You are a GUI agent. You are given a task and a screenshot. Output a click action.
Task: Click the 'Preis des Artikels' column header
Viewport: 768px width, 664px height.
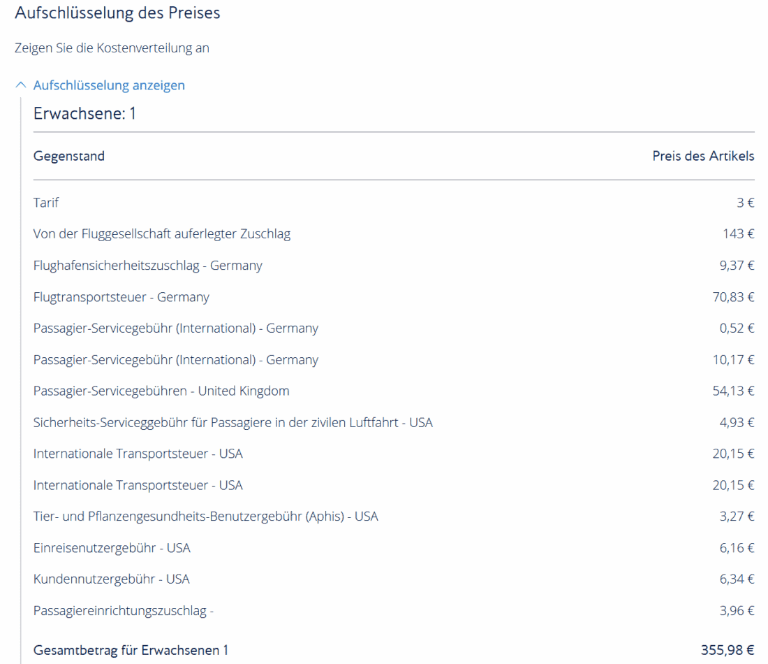click(x=703, y=156)
